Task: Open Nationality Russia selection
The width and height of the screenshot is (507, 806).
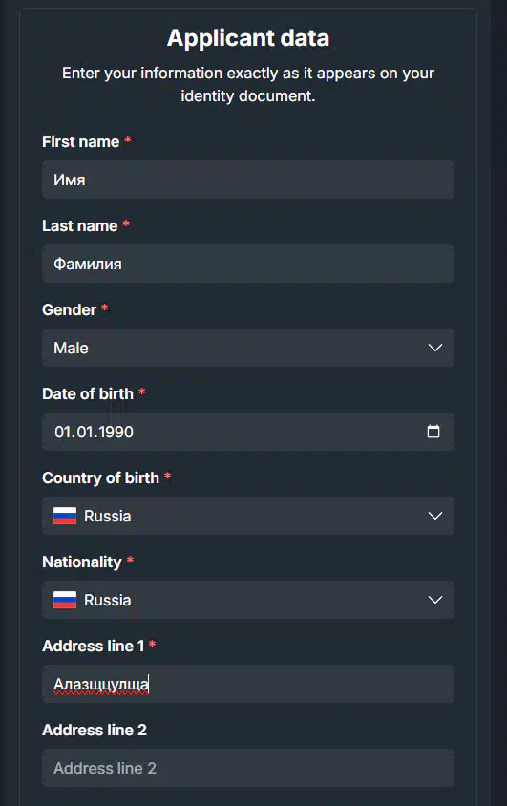Action: click(248, 600)
